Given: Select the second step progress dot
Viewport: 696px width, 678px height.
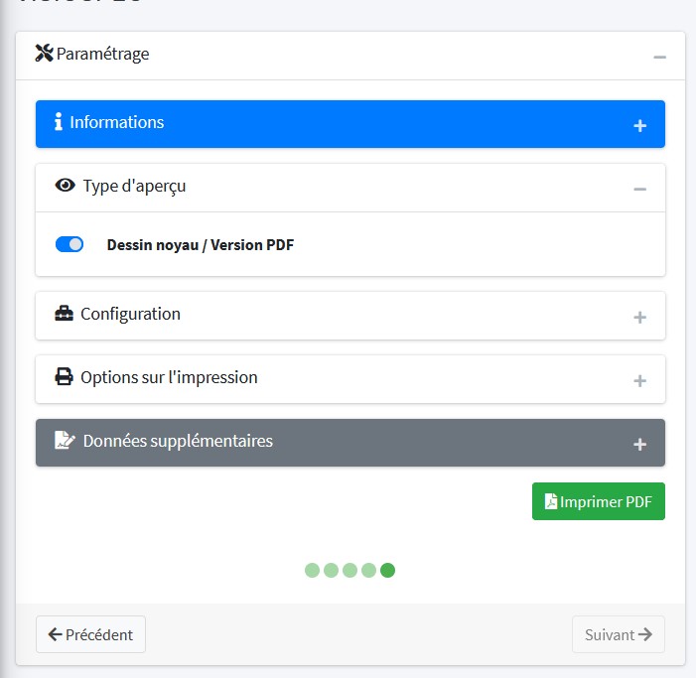Looking at the screenshot, I should 331,570.
